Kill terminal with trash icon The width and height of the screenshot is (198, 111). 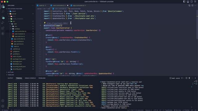[x=189, y=78]
